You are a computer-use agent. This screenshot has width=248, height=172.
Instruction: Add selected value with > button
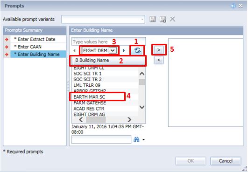tap(159, 50)
